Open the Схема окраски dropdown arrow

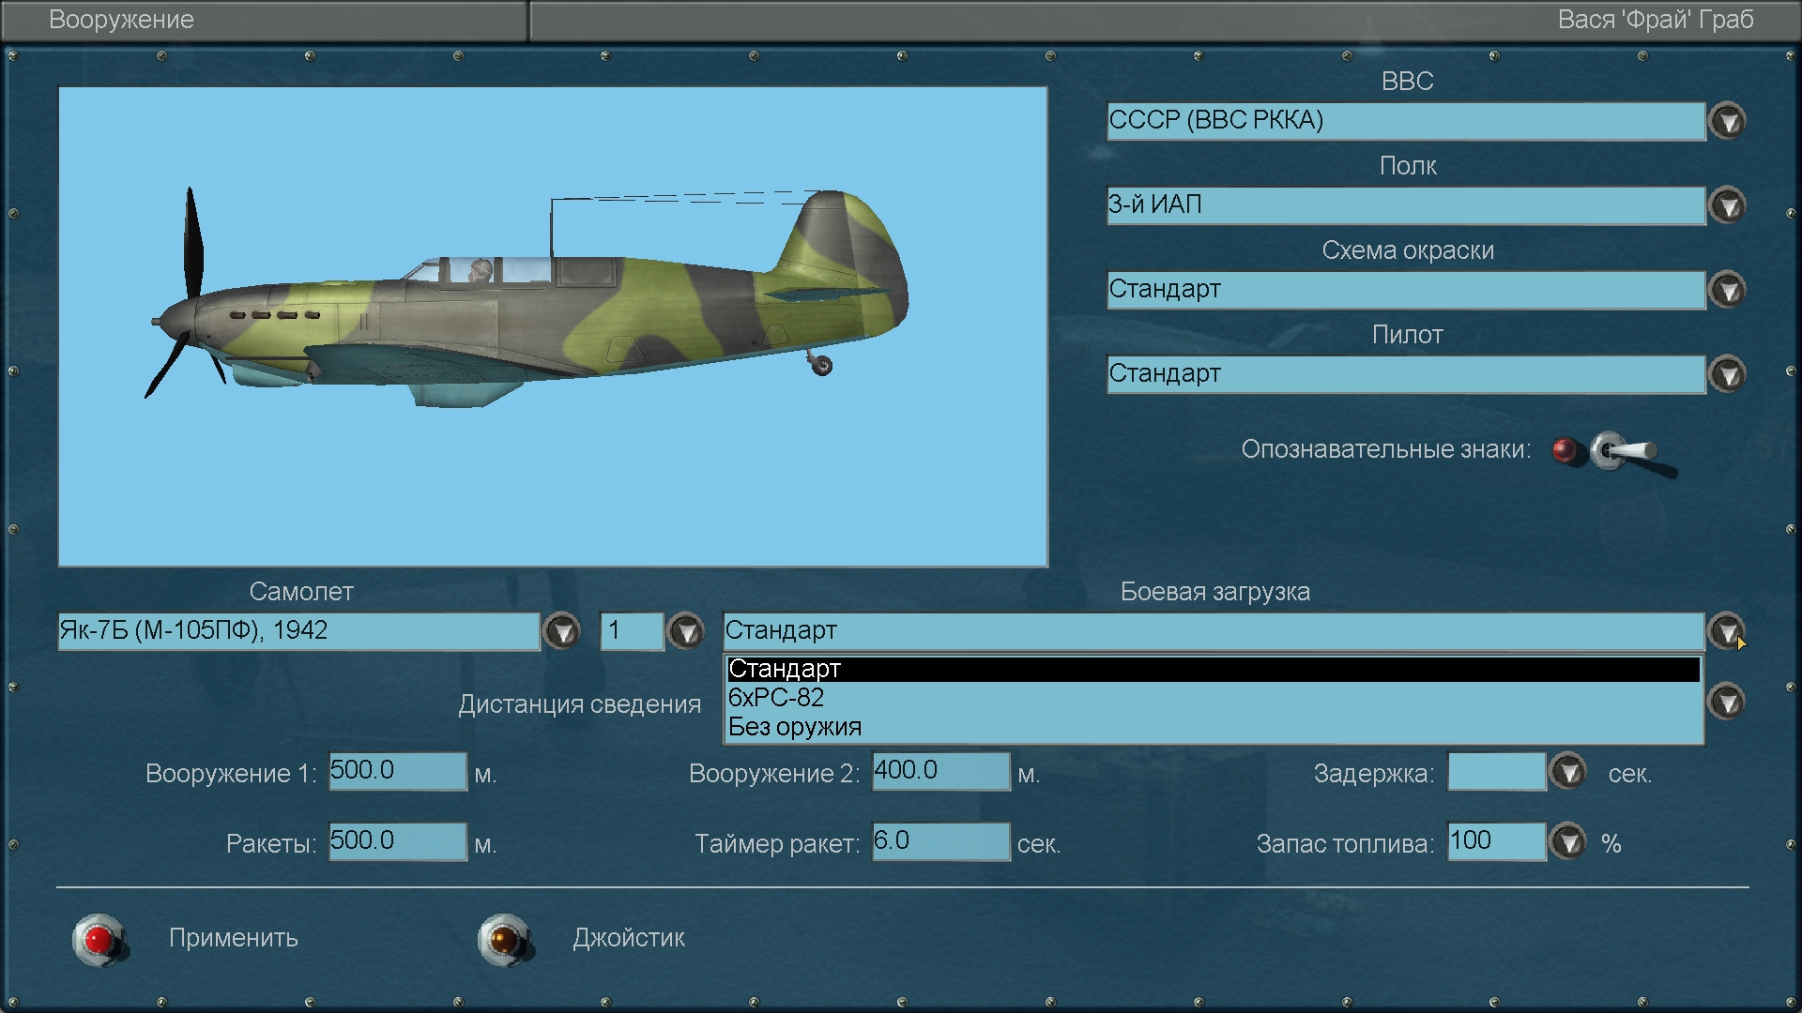click(1727, 290)
